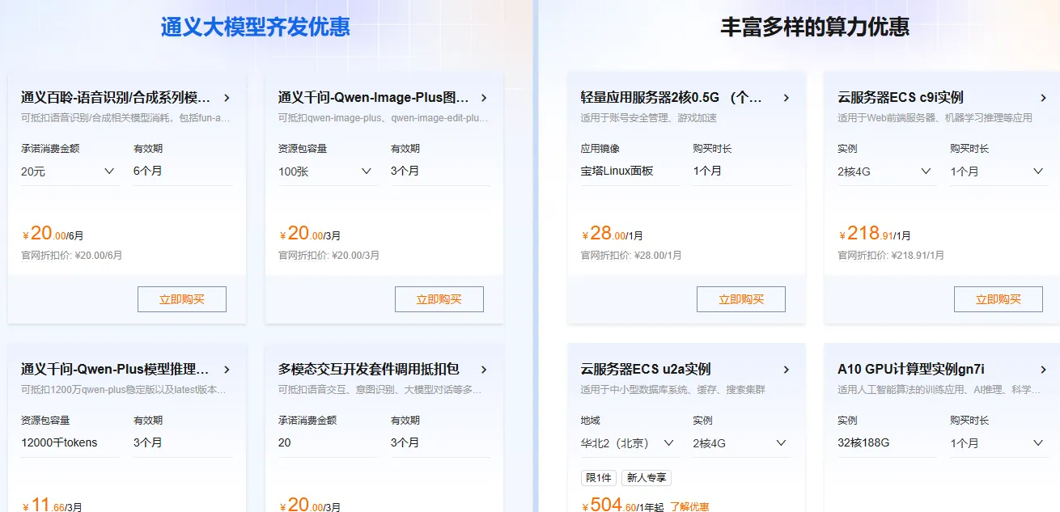Open details arrow on 通义百聆 voice model card
The image size is (1060, 512).
(x=227, y=97)
